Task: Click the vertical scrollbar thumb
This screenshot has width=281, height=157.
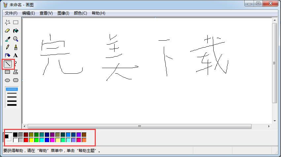Action: 274,63
